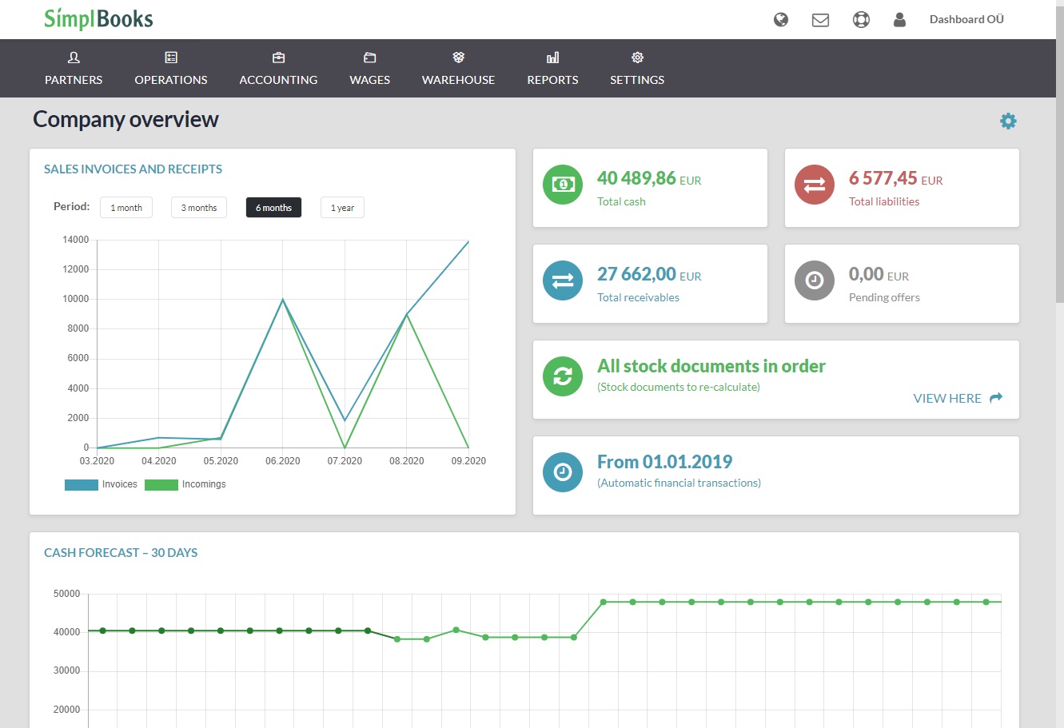1064x728 pixels.
Task: Select the 6 months period
Action: click(x=273, y=208)
